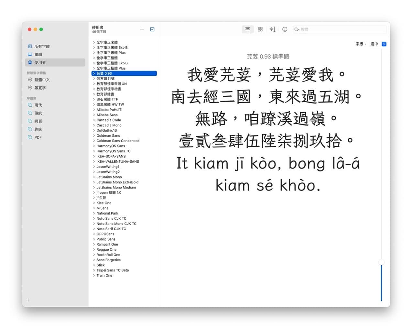Click the add font plus button
Image resolution: width=414 pixels, height=328 pixels.
(142, 29)
